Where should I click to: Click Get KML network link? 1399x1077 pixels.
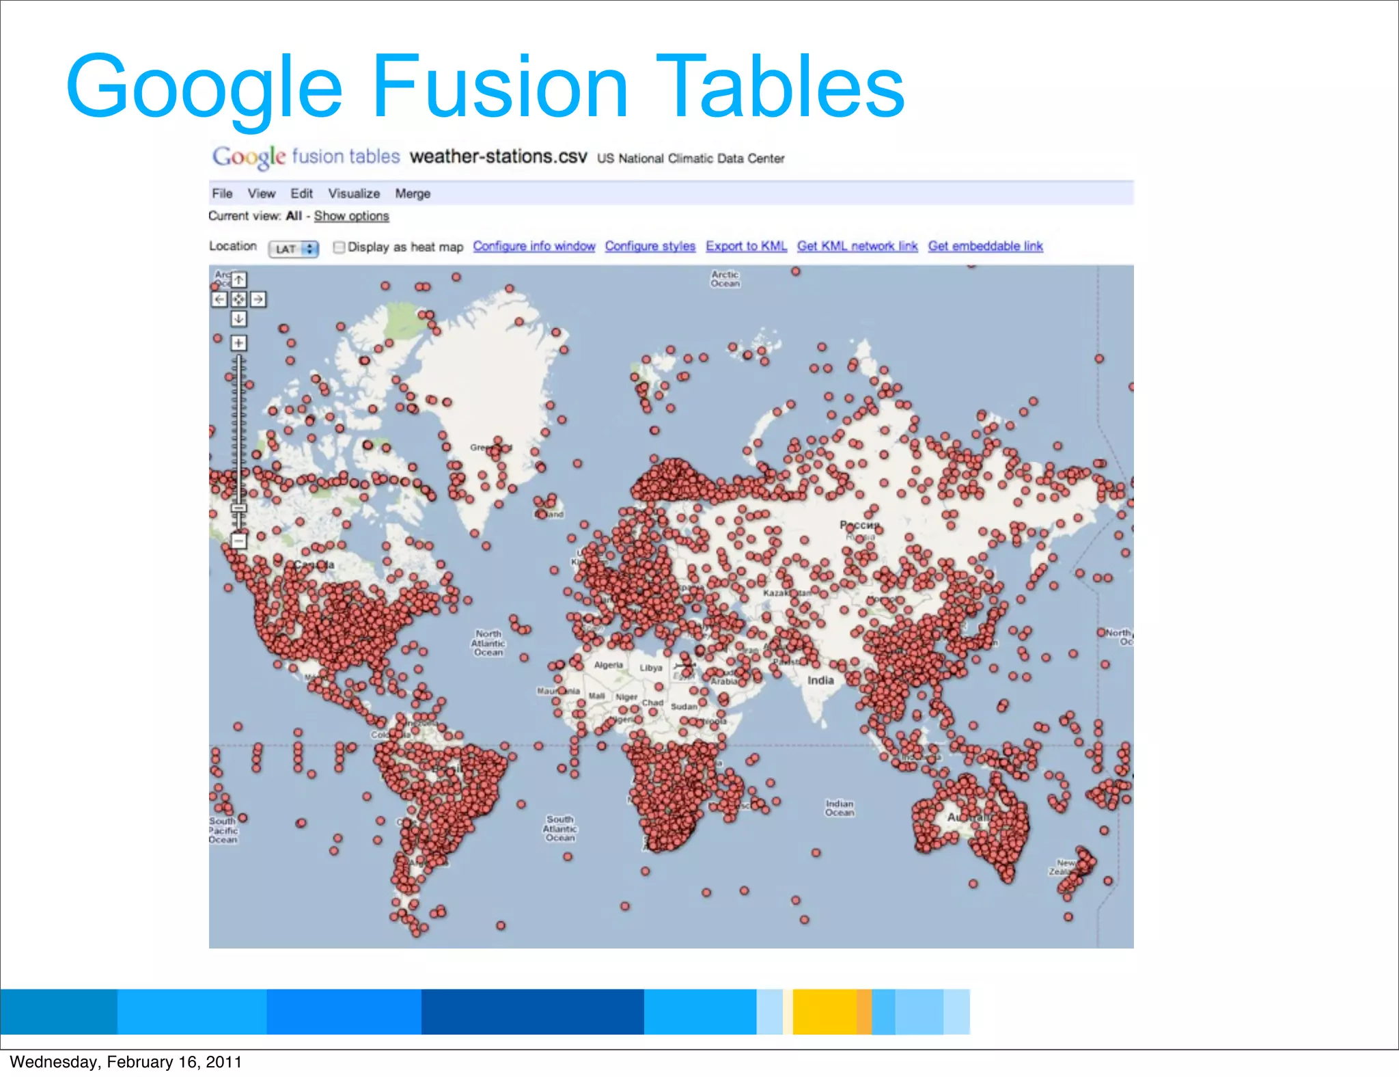857,246
